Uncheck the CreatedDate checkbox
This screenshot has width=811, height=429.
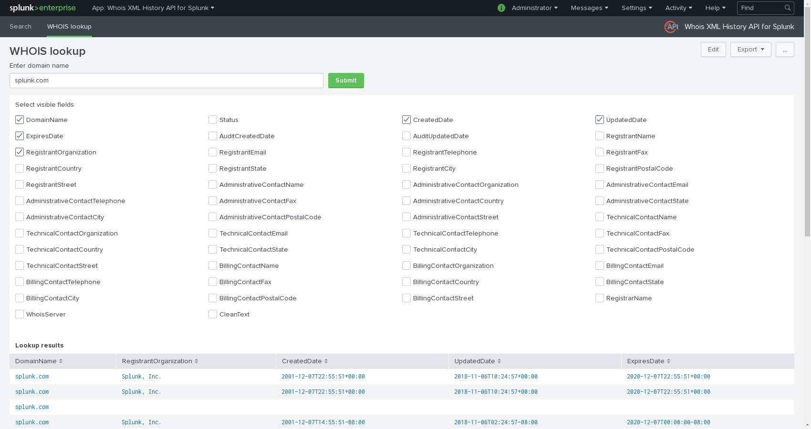[x=406, y=120]
